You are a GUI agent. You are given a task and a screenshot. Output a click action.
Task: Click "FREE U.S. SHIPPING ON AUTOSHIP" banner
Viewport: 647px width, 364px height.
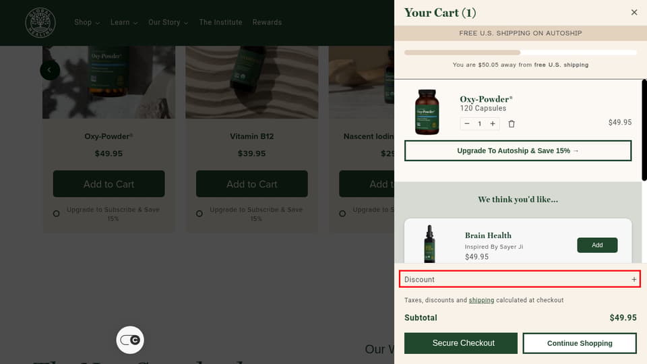tap(520, 33)
